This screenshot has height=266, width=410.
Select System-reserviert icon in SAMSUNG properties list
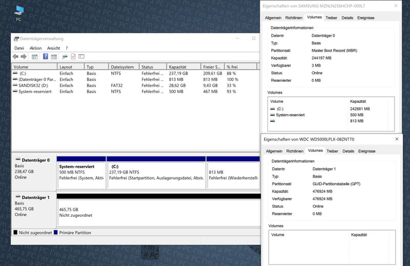point(273,115)
